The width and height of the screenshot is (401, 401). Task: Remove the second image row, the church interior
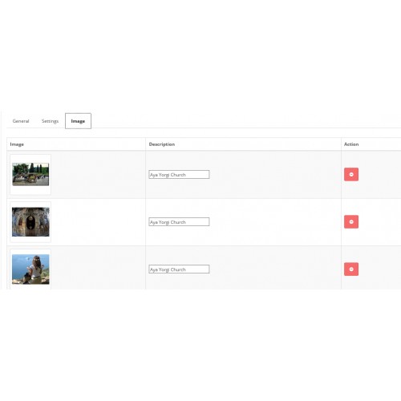[351, 221]
